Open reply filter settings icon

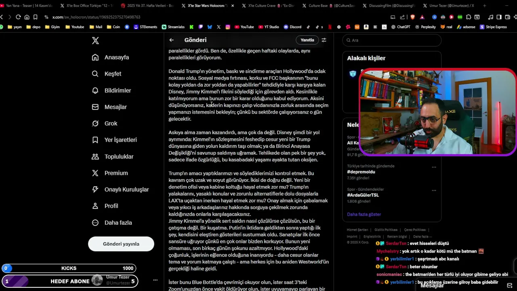tap(324, 40)
